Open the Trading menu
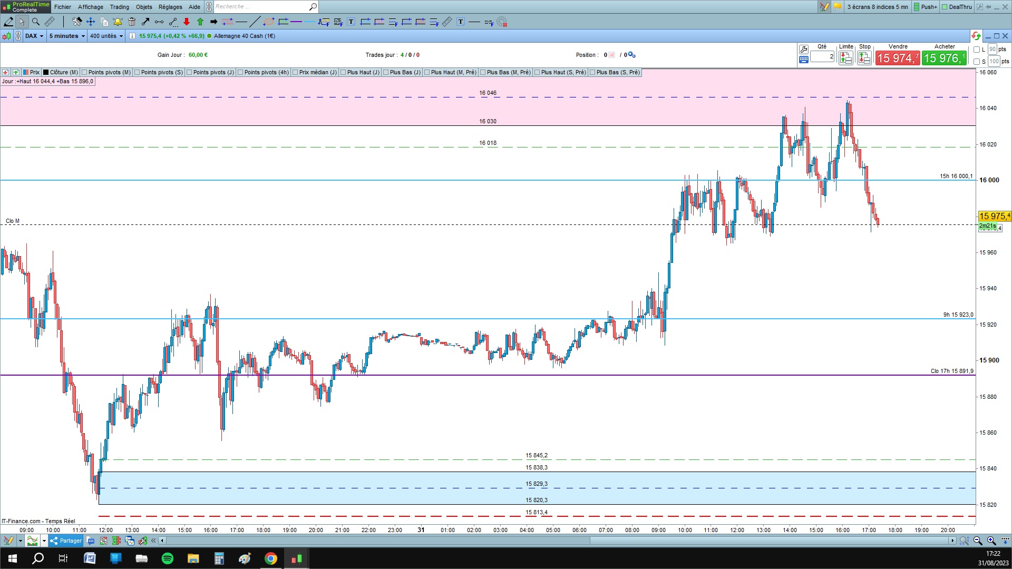This screenshot has height=569, width=1012. point(119,7)
